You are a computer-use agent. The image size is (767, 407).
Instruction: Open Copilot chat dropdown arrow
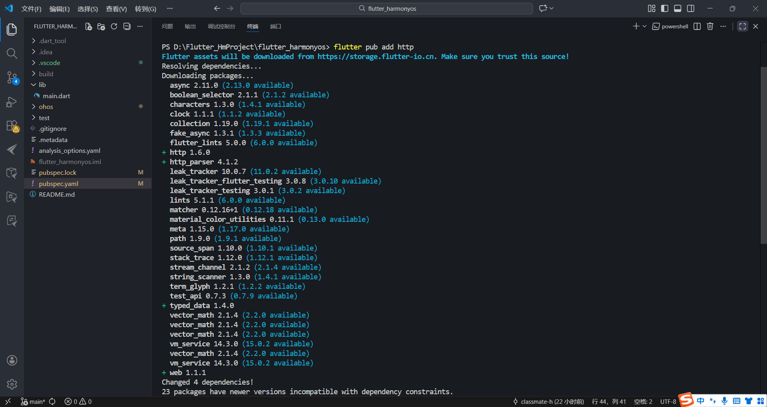[552, 8]
